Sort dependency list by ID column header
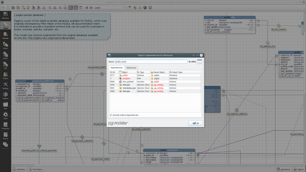The height and width of the screenshot is (172, 306). click(x=113, y=72)
